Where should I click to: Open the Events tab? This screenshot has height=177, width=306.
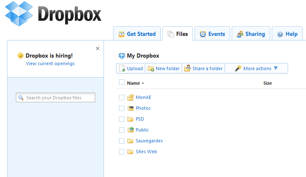point(212,33)
